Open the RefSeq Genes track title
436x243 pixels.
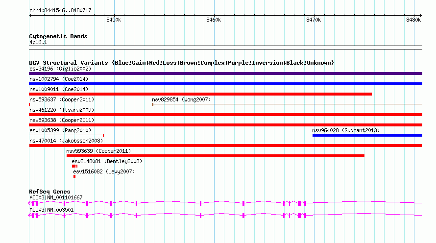[x=49, y=192]
